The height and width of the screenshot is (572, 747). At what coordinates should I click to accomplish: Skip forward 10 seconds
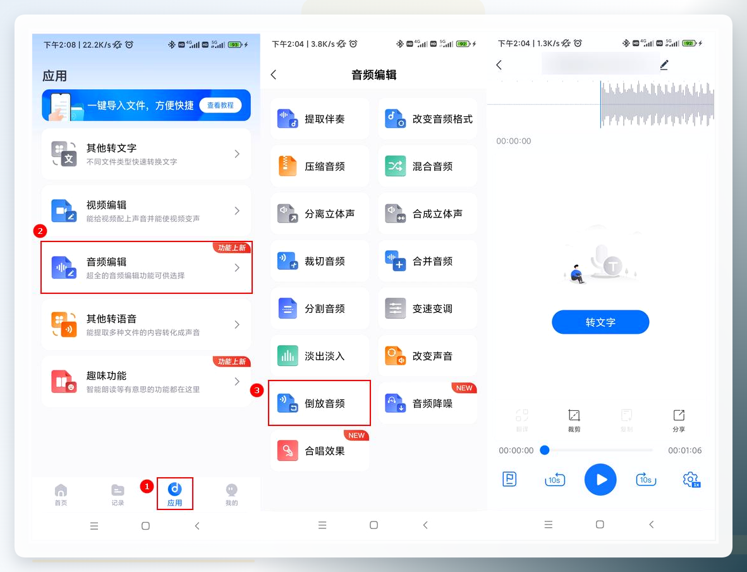click(x=645, y=480)
